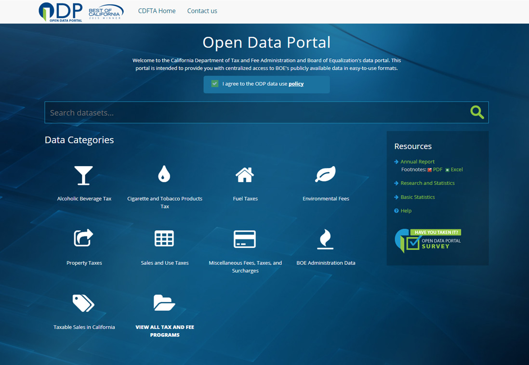529x365 pixels.
Task: Open the Alcoholic Beverage Tax cocktail glass icon
Action: pyautogui.click(x=83, y=175)
